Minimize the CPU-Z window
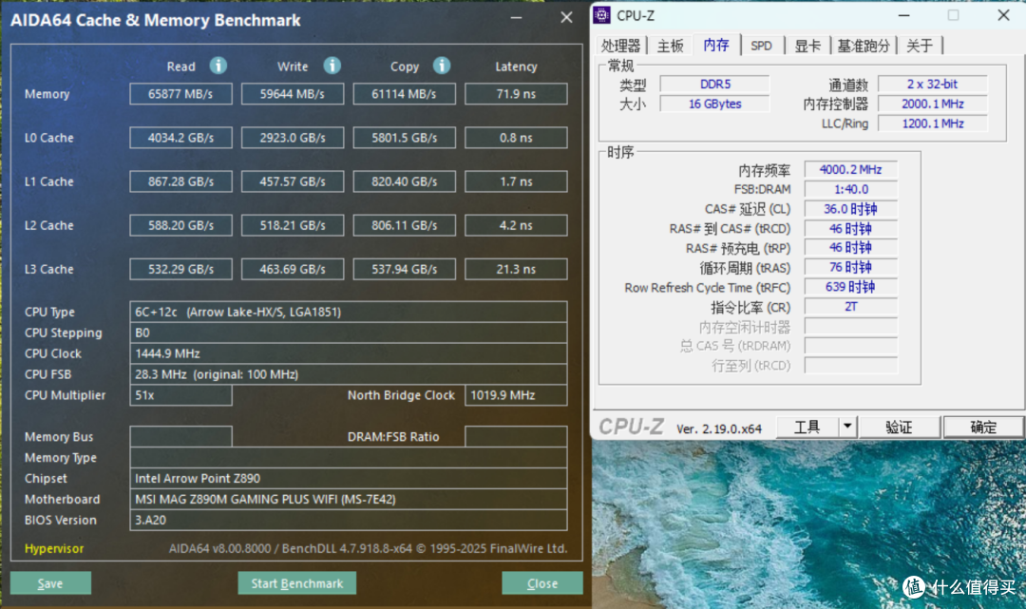 click(903, 15)
